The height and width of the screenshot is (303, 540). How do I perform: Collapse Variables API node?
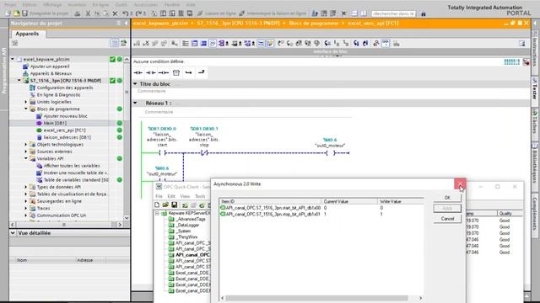click(26, 158)
